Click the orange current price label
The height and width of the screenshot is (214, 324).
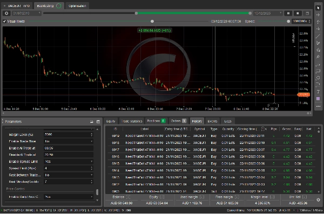point(303,94)
